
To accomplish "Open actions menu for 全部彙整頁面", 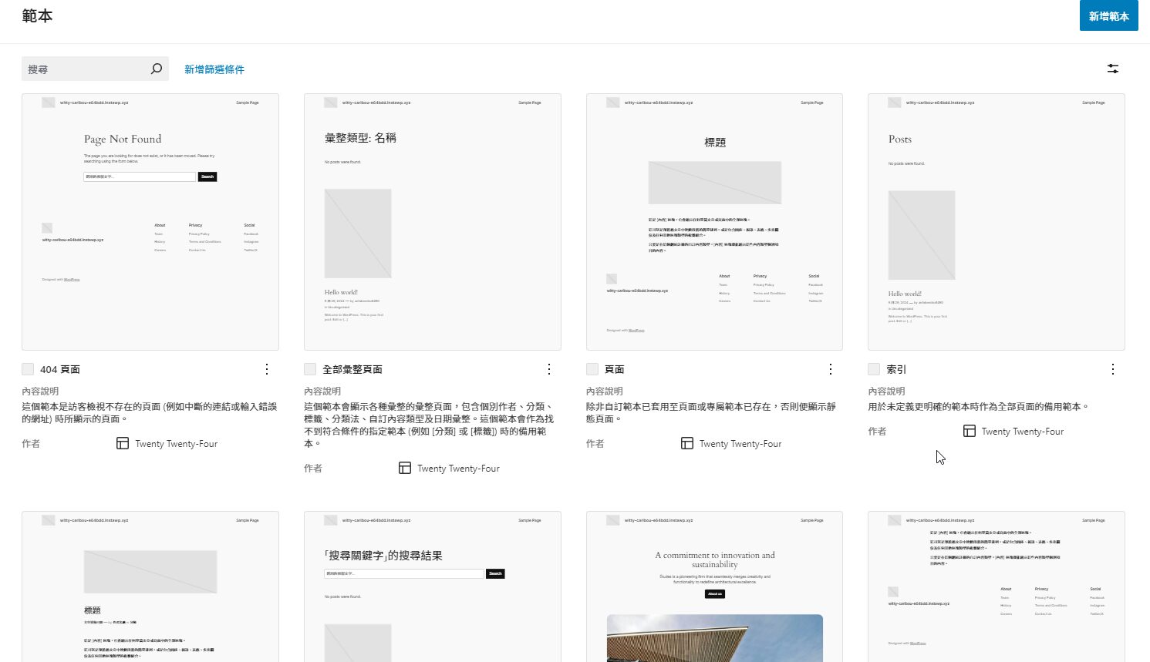I will pos(549,369).
